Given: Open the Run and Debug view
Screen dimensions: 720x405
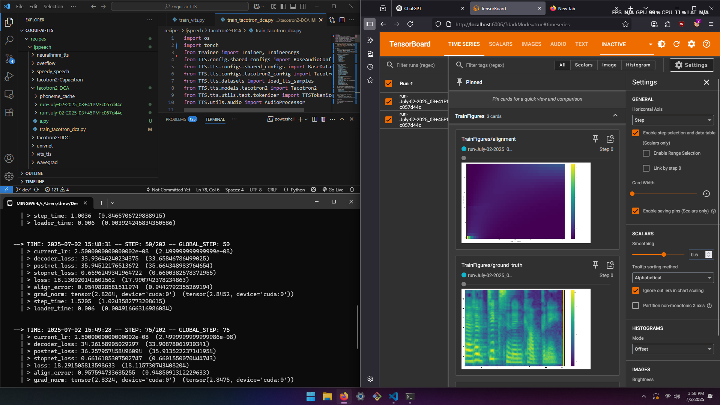Looking at the screenshot, I should pyautogui.click(x=9, y=77).
